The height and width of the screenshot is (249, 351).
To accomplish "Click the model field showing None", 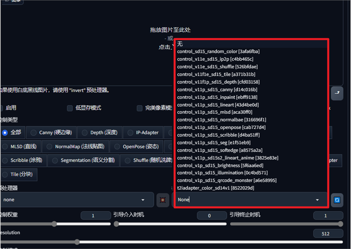I will click(x=250, y=200).
